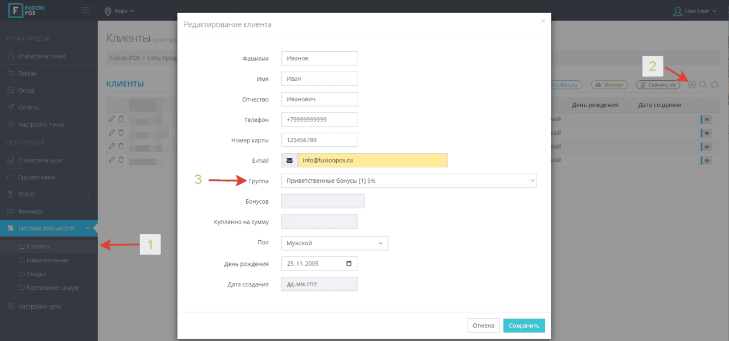Expand the ЕГАИС sidebar section
The height and width of the screenshot is (341, 729).
49,194
